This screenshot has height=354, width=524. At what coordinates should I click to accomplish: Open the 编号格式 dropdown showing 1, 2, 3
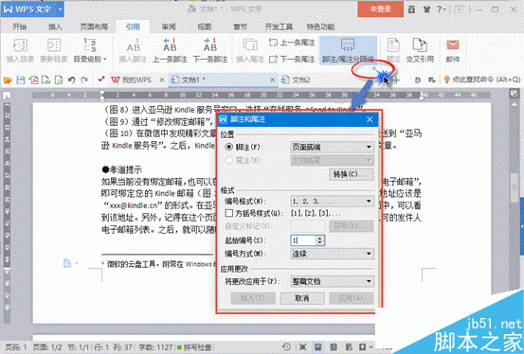point(333,201)
